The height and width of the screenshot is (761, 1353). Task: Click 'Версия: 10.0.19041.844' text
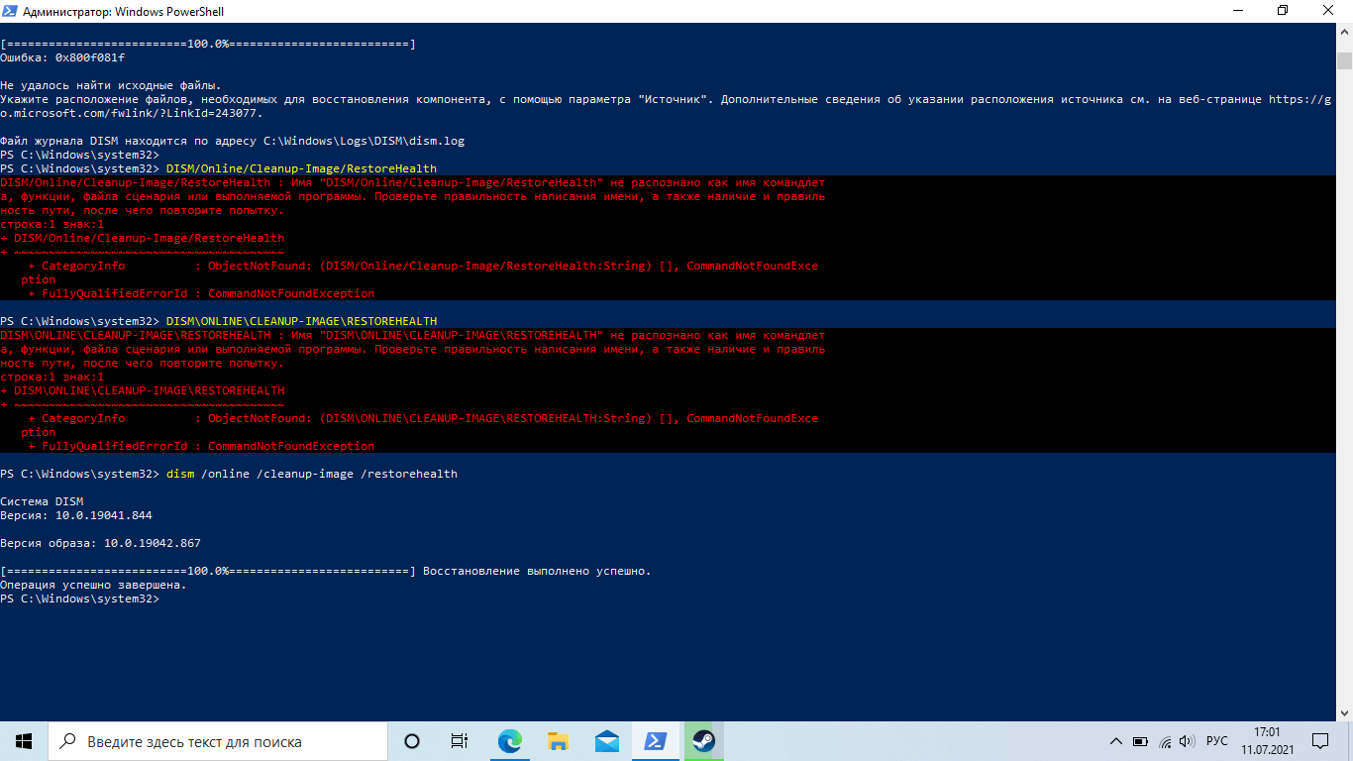click(x=76, y=515)
